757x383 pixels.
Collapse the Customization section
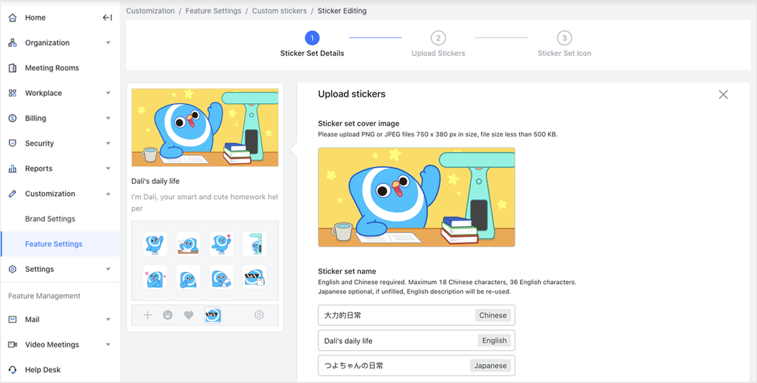108,193
